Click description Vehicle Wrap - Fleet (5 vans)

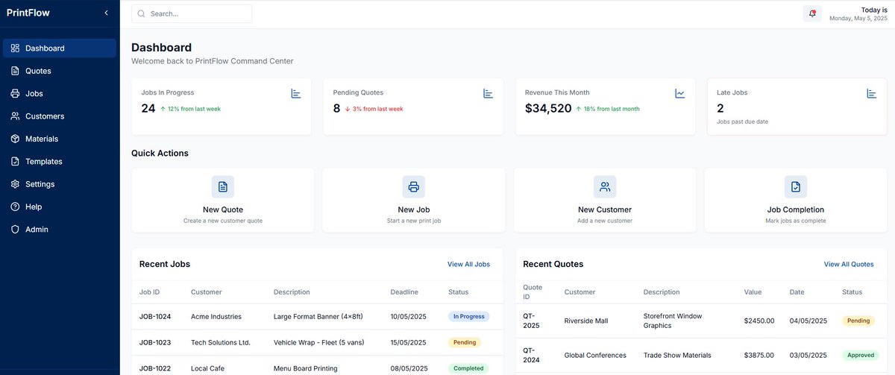click(x=320, y=342)
